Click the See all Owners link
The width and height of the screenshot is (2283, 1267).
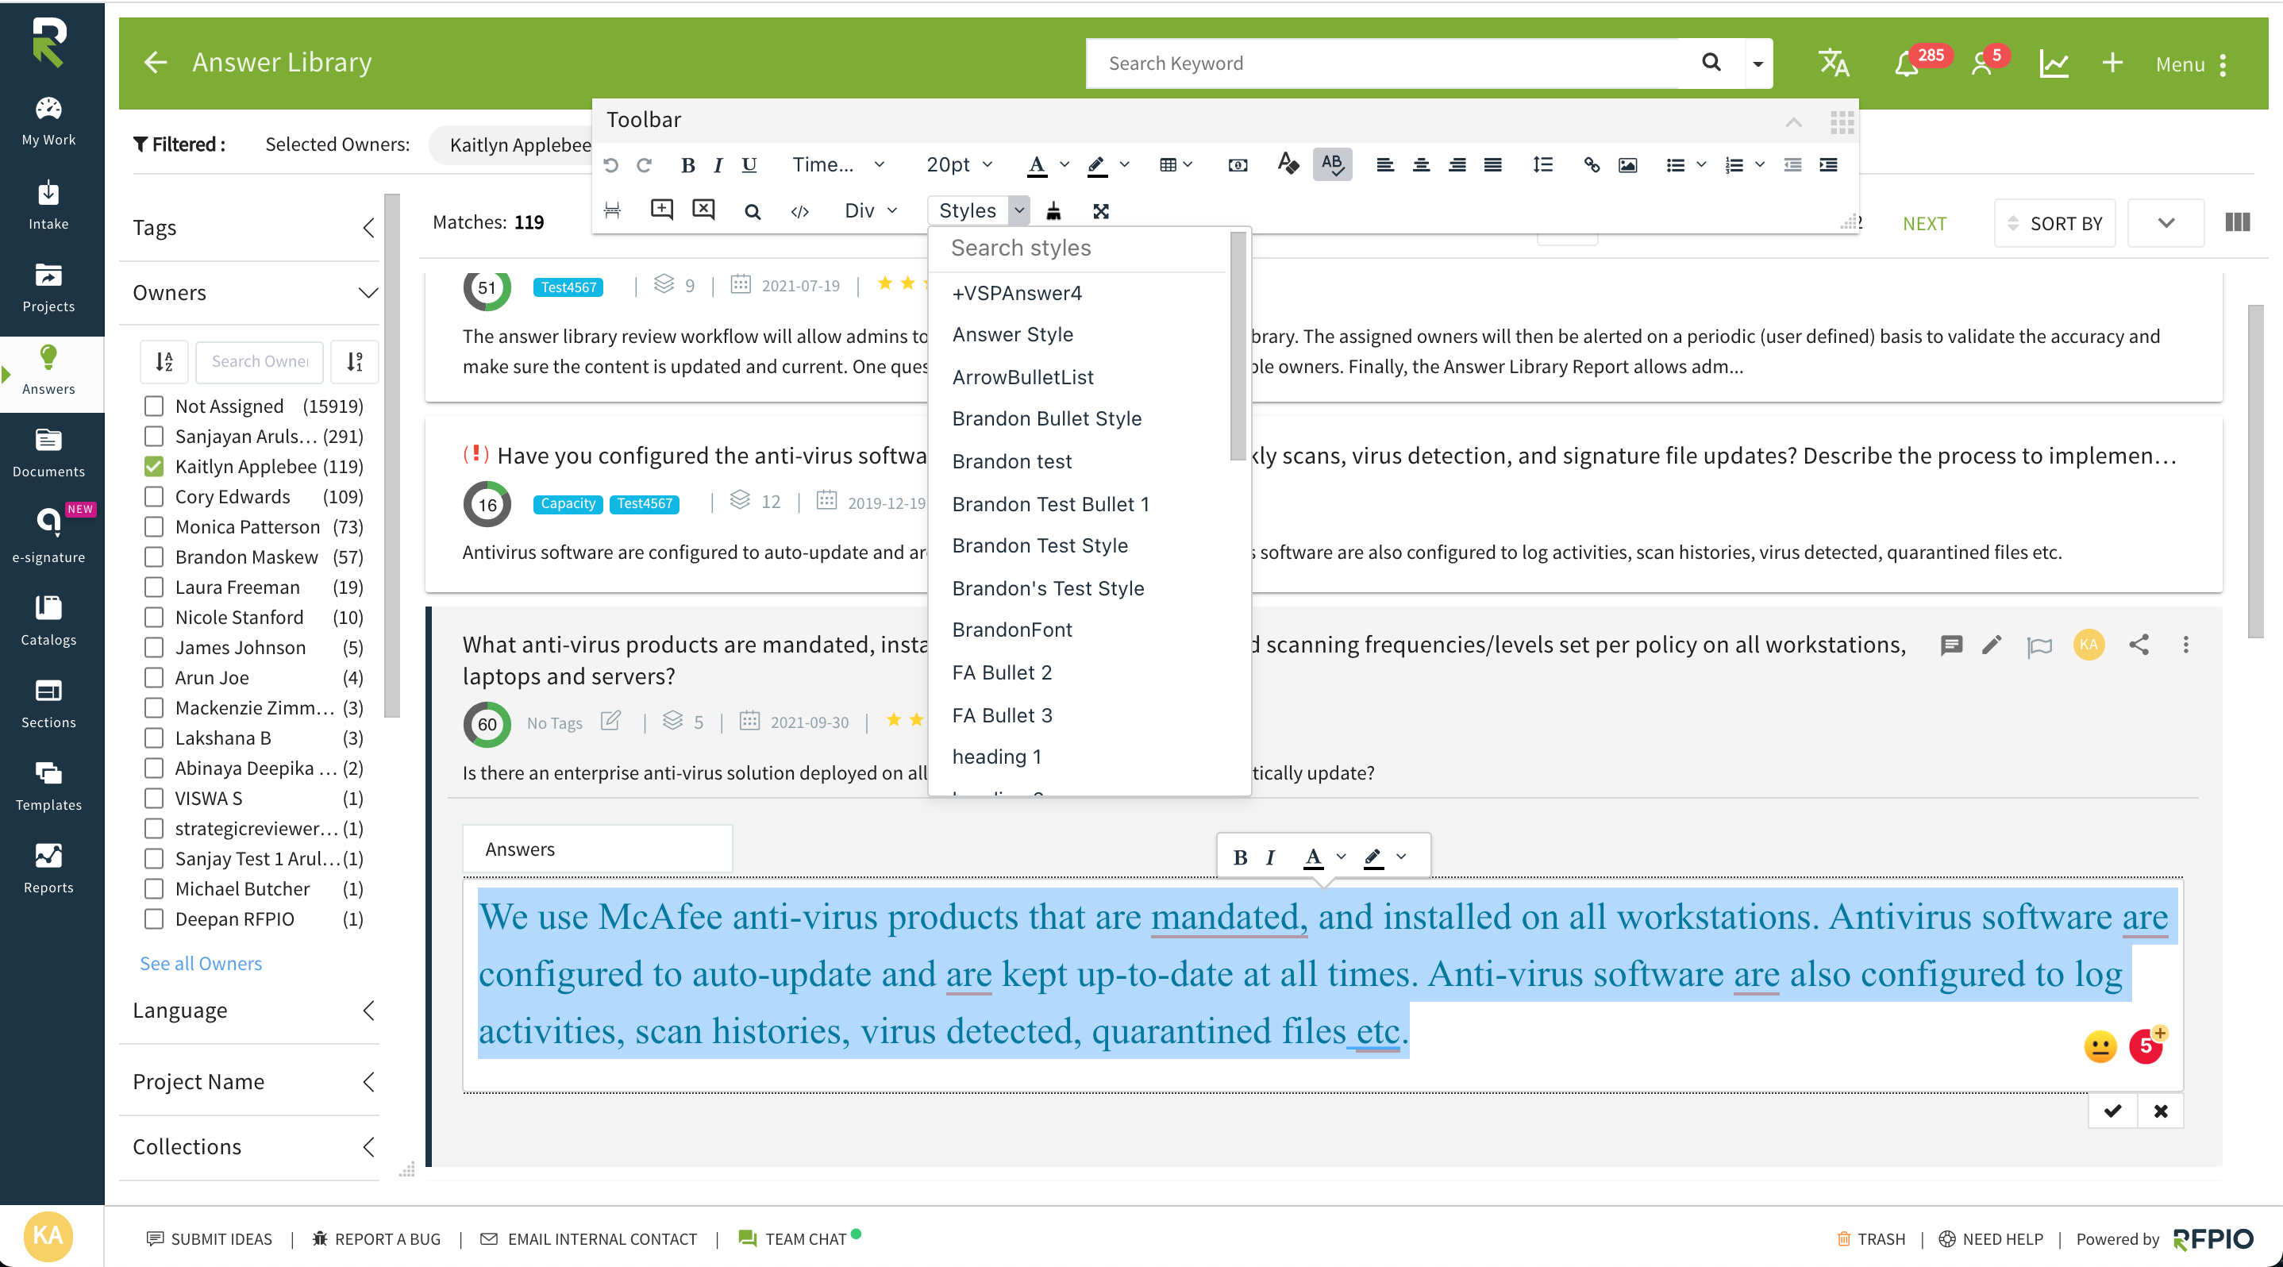coord(200,963)
